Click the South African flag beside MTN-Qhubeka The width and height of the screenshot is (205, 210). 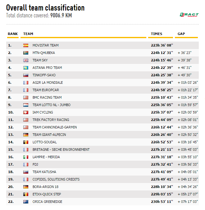click(26, 53)
